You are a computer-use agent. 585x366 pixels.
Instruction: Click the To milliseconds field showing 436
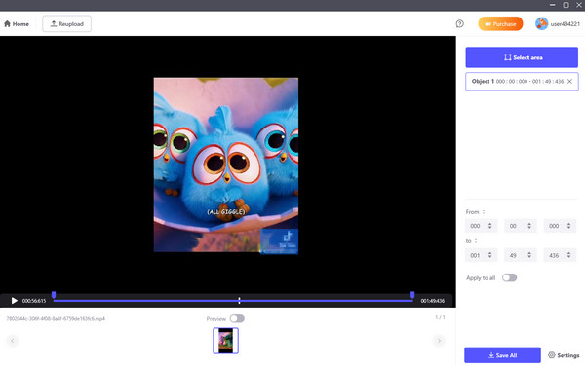(560, 255)
